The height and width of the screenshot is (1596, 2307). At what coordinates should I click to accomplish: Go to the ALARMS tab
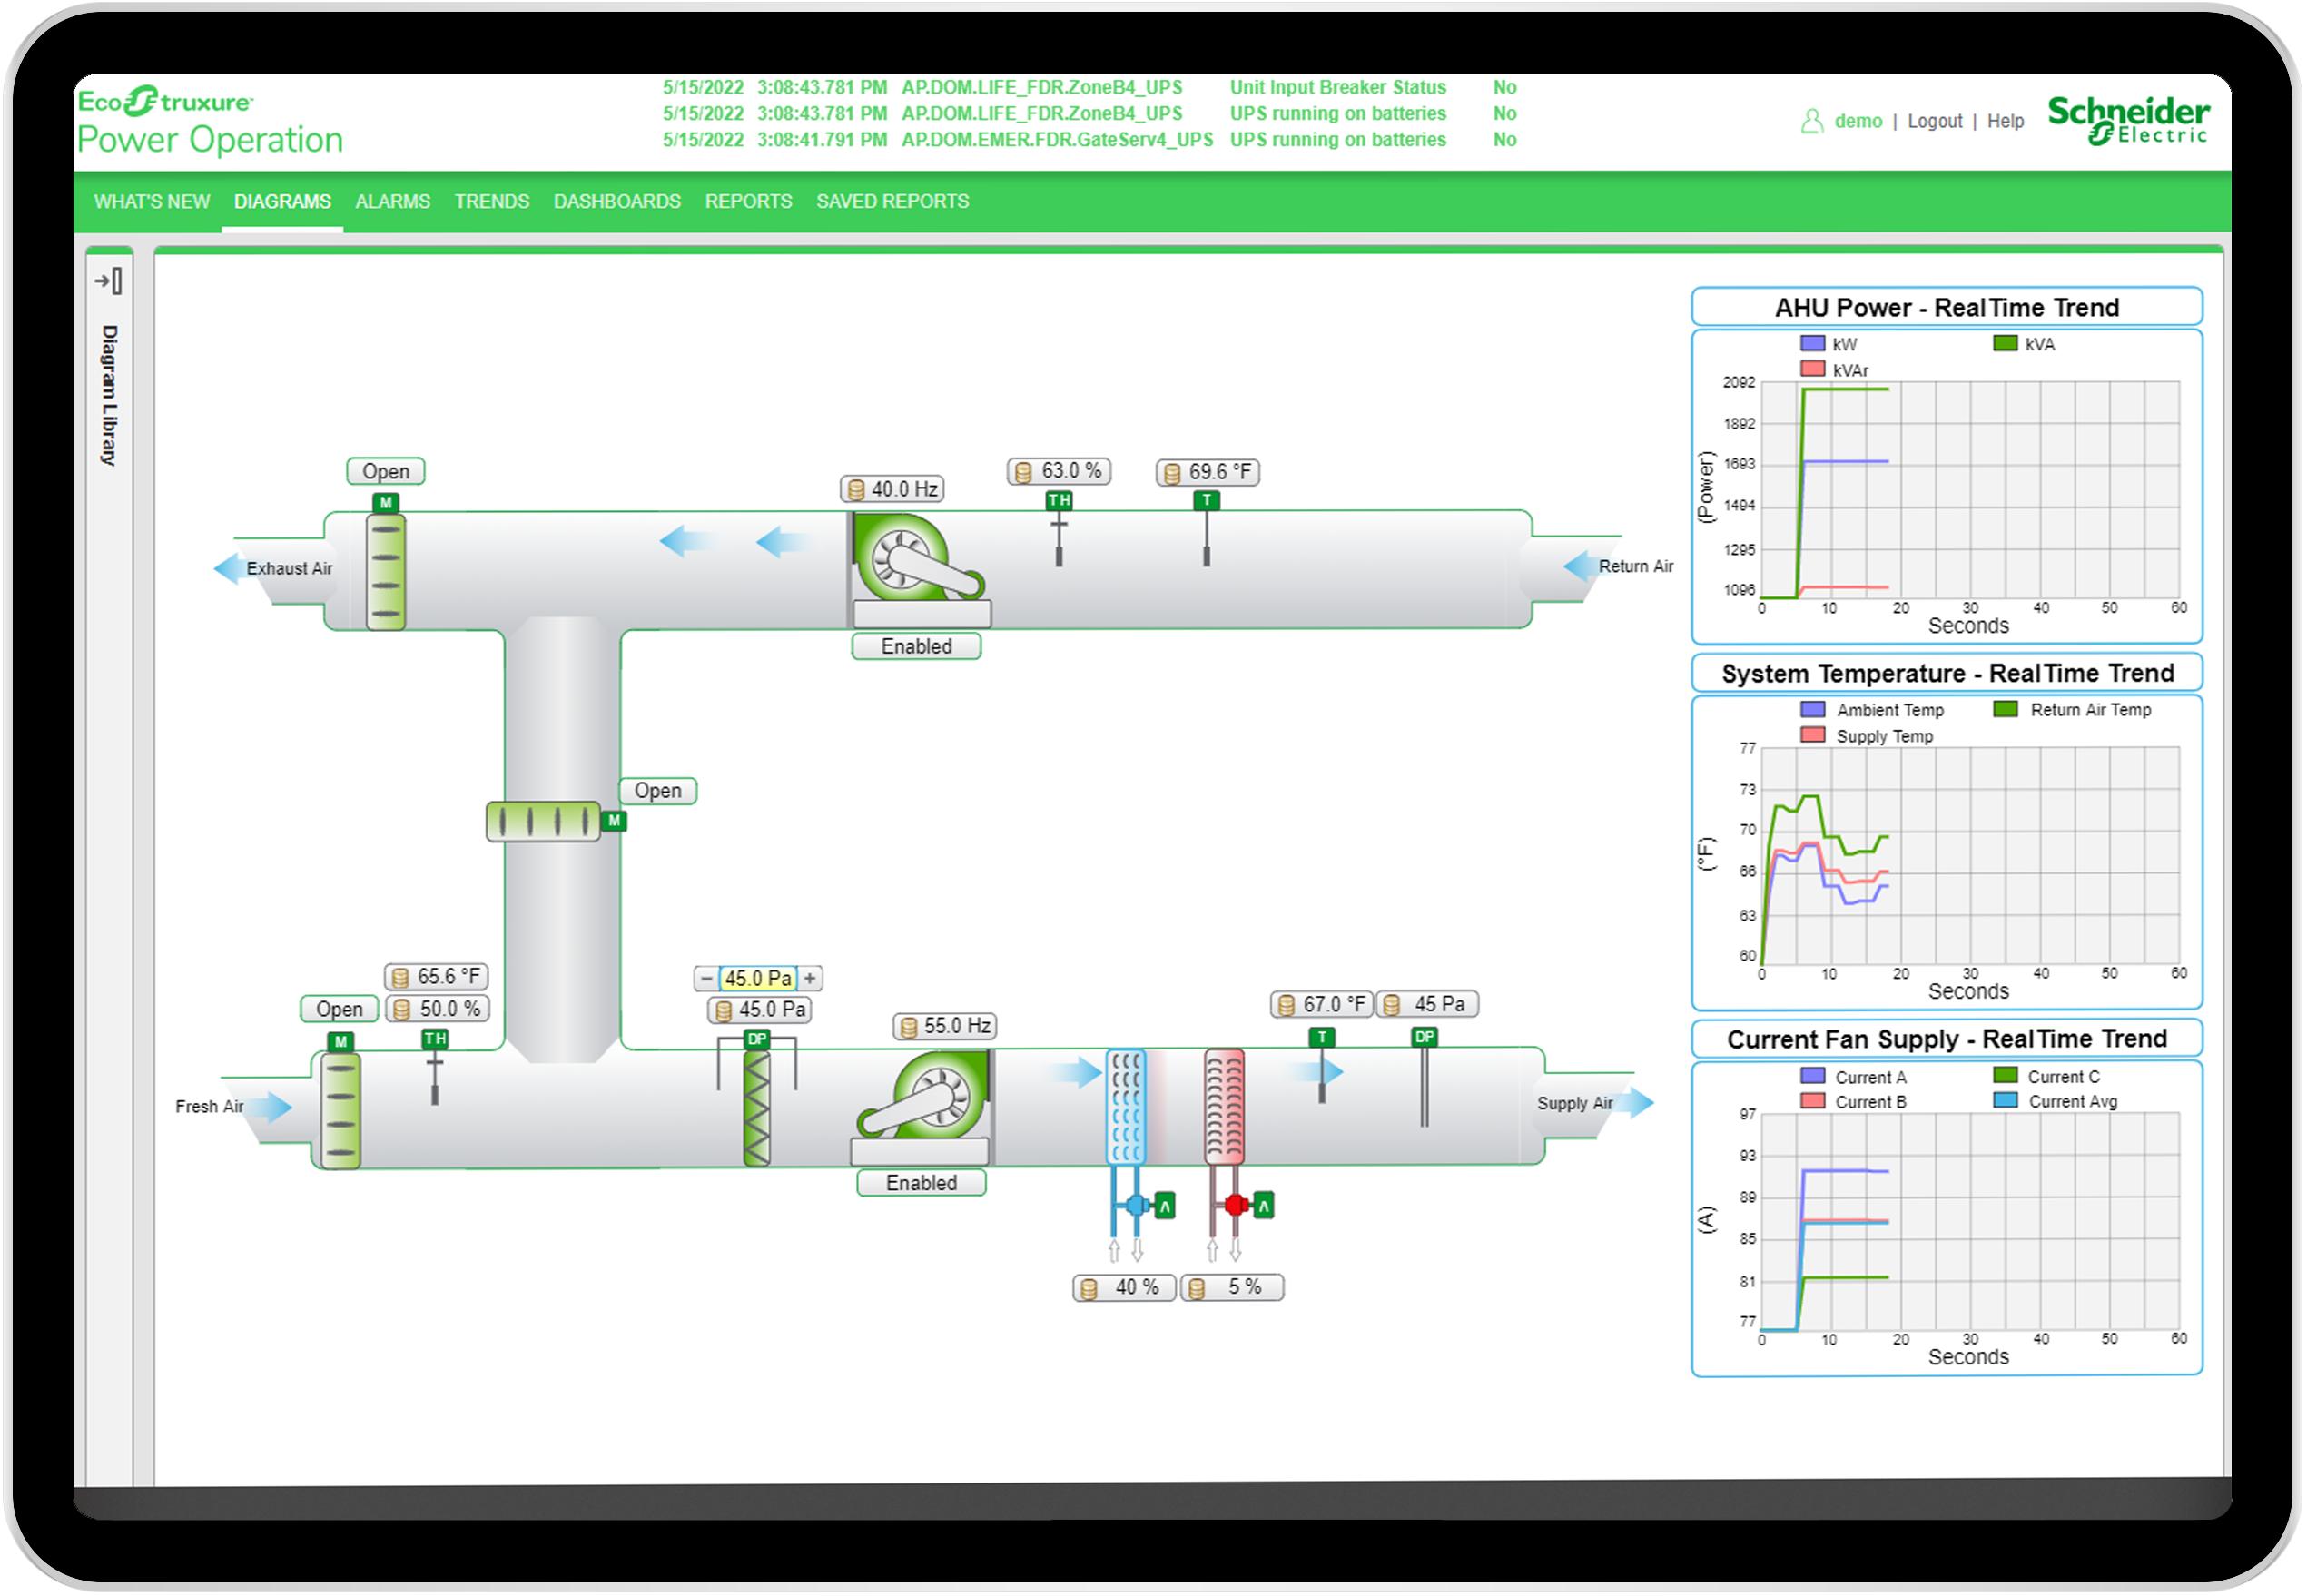(393, 202)
